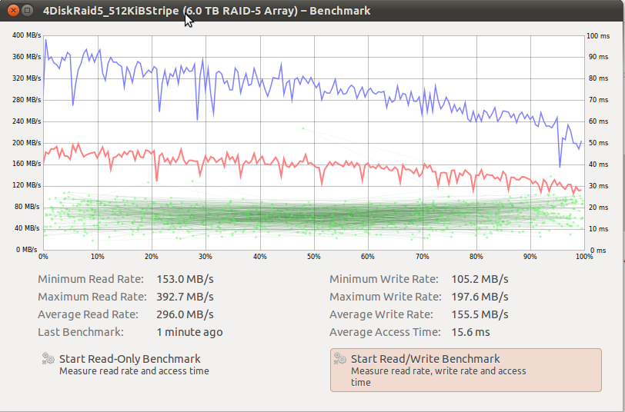Click the Maximum Write Rate label
625x412 pixels.
click(x=386, y=297)
